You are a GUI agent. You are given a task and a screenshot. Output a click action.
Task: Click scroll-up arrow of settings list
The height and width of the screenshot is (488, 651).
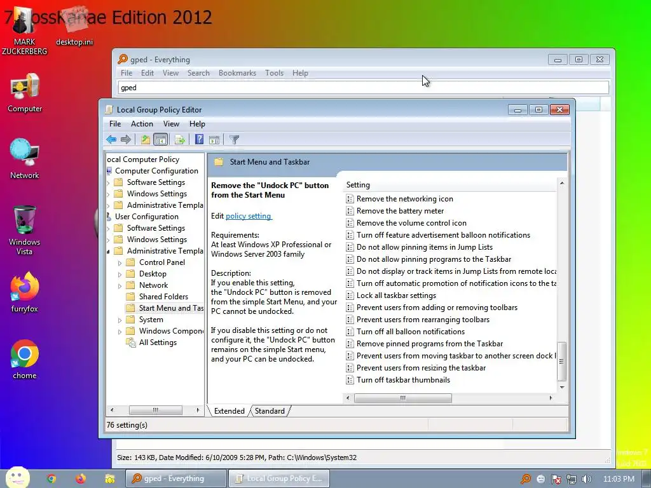[562, 183]
